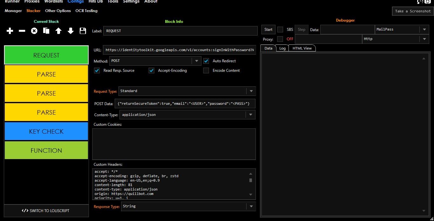
Task: Click the plus icon to add a block
Action: coord(10,31)
